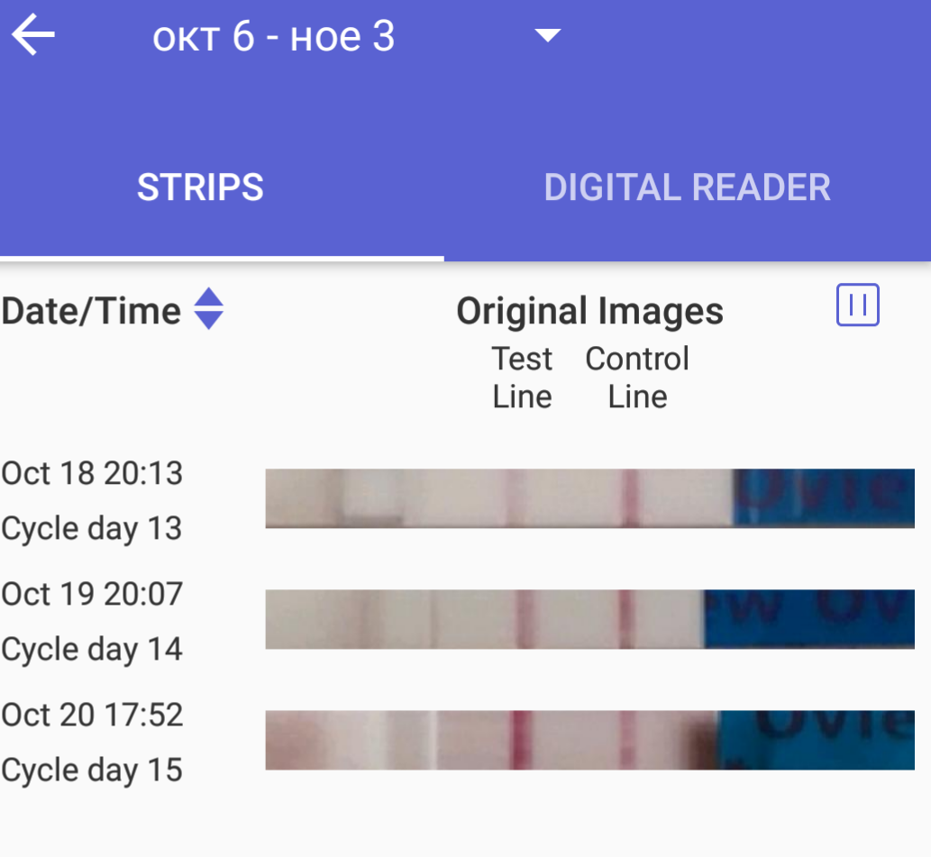Toggle the strip alignment view icon
The height and width of the screenshot is (857, 931).
[857, 305]
